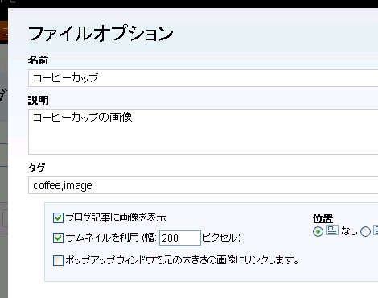Click the ファイルオプション heading
Viewport: 378px width, 298px height.
click(x=101, y=35)
